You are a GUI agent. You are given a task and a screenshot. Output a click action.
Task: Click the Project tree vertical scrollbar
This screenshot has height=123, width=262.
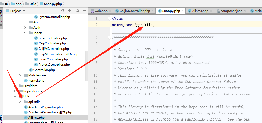(86, 66)
